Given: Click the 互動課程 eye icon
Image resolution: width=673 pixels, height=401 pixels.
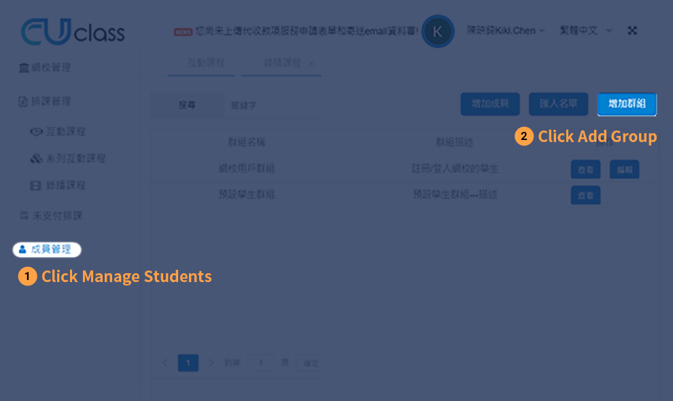Looking at the screenshot, I should click(x=37, y=131).
